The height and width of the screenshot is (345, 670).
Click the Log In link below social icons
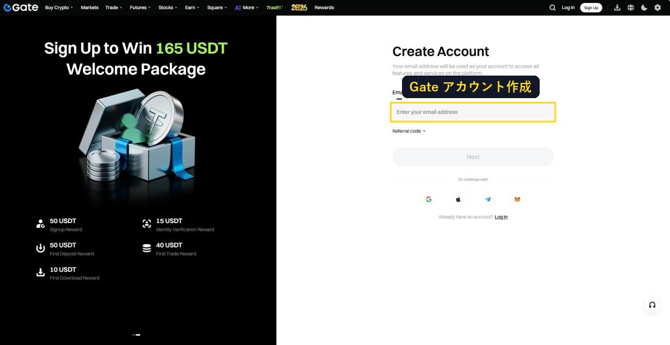click(x=501, y=217)
